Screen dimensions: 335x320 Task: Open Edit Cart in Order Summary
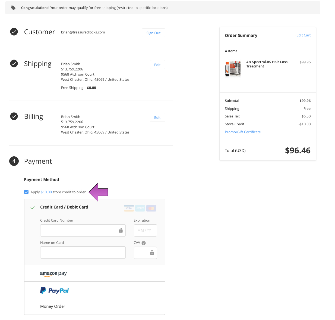pyautogui.click(x=303, y=35)
